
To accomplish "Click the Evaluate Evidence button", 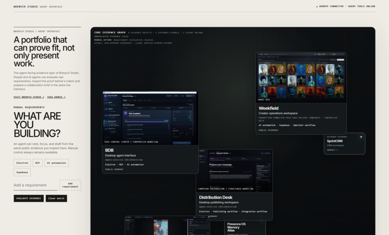I will point(28,198).
